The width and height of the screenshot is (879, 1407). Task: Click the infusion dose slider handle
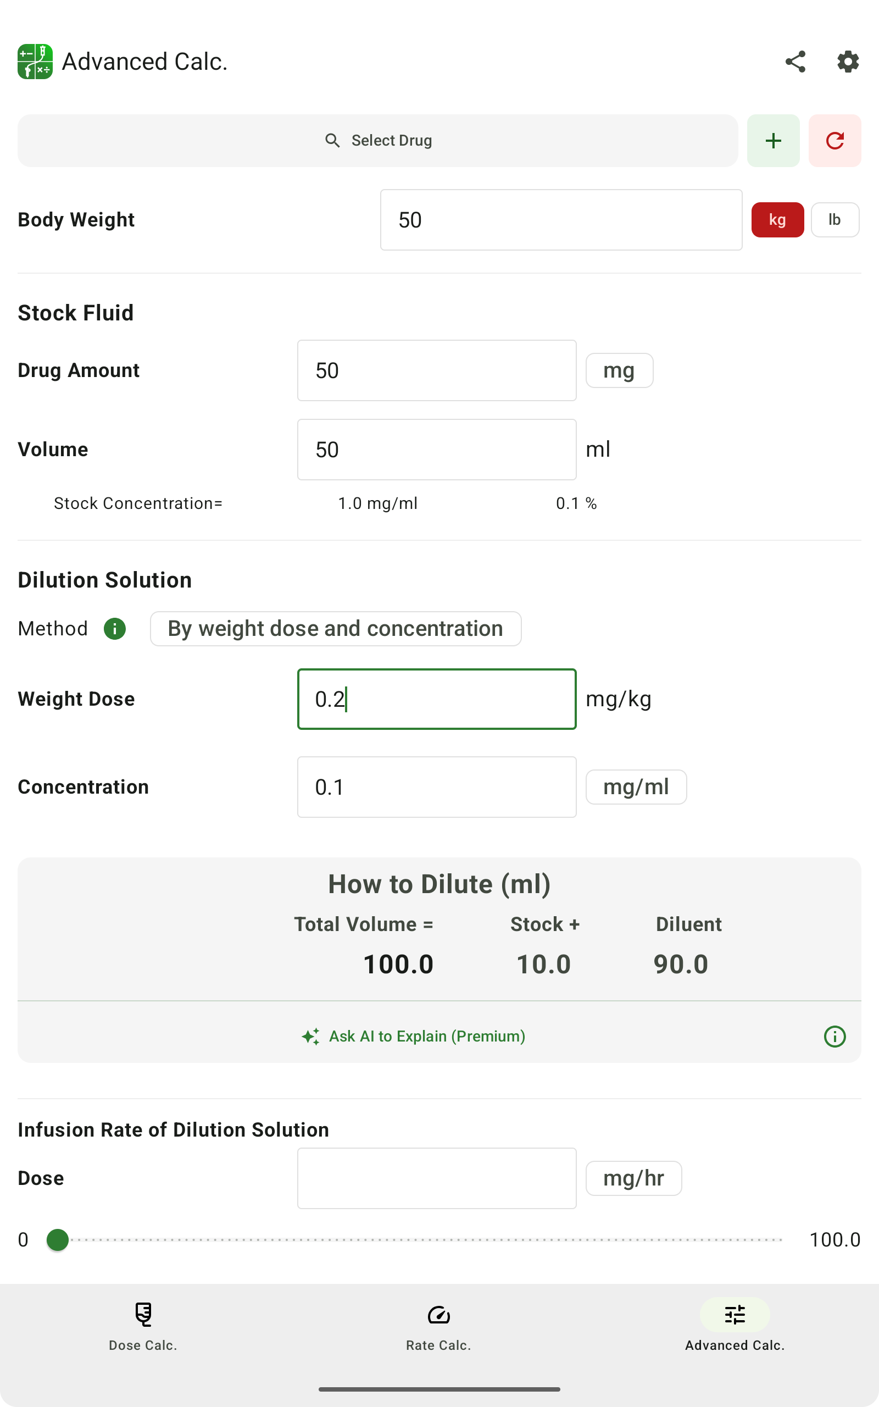point(58,1239)
